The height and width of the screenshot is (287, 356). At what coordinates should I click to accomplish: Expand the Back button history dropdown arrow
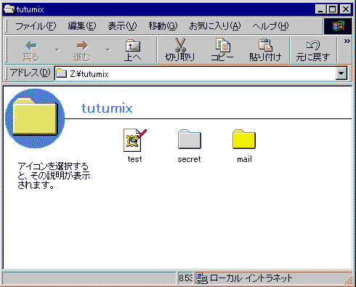tap(57, 50)
